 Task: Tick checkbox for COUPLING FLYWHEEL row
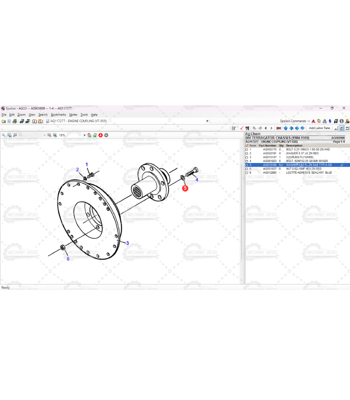point(247,157)
